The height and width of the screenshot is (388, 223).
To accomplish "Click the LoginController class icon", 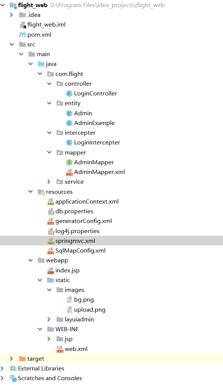I will tap(69, 94).
